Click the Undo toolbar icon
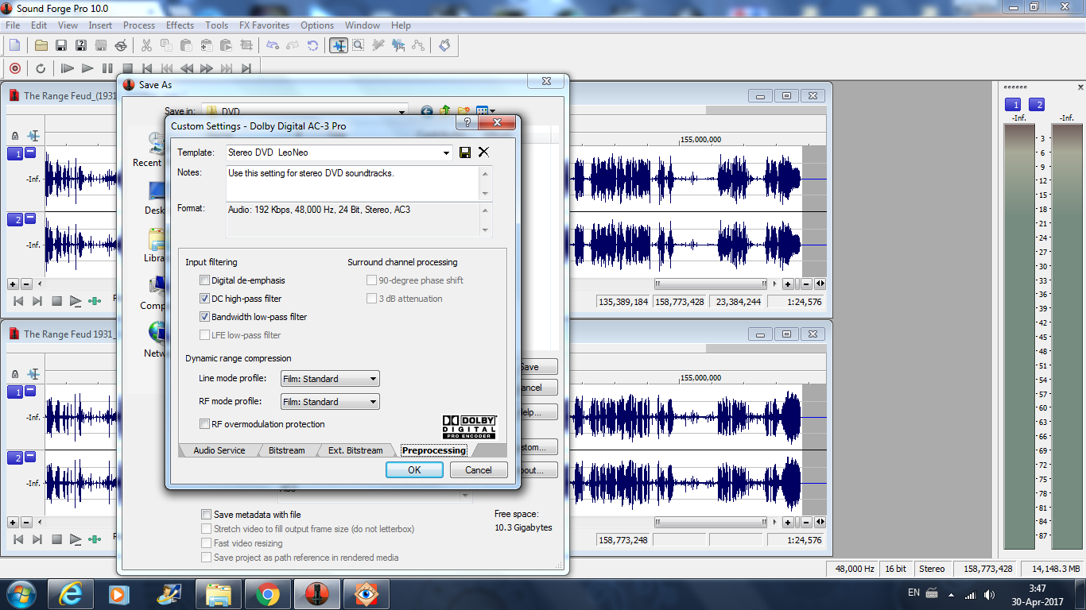This screenshot has width=1086, height=610. pyautogui.click(x=273, y=45)
